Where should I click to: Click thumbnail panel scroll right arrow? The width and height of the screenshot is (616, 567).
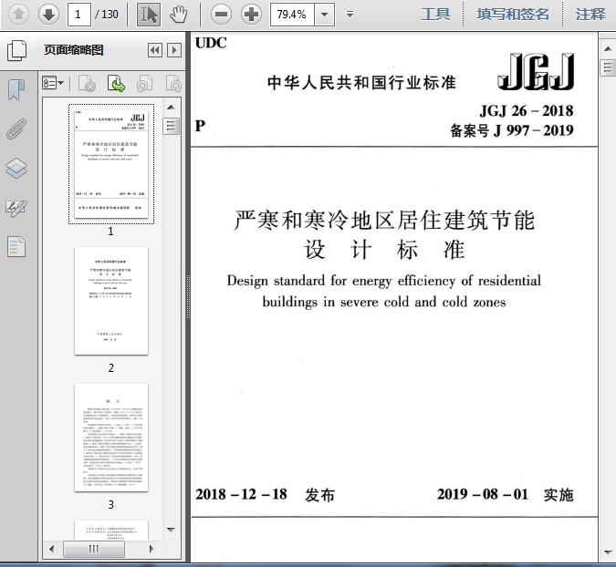point(151,549)
